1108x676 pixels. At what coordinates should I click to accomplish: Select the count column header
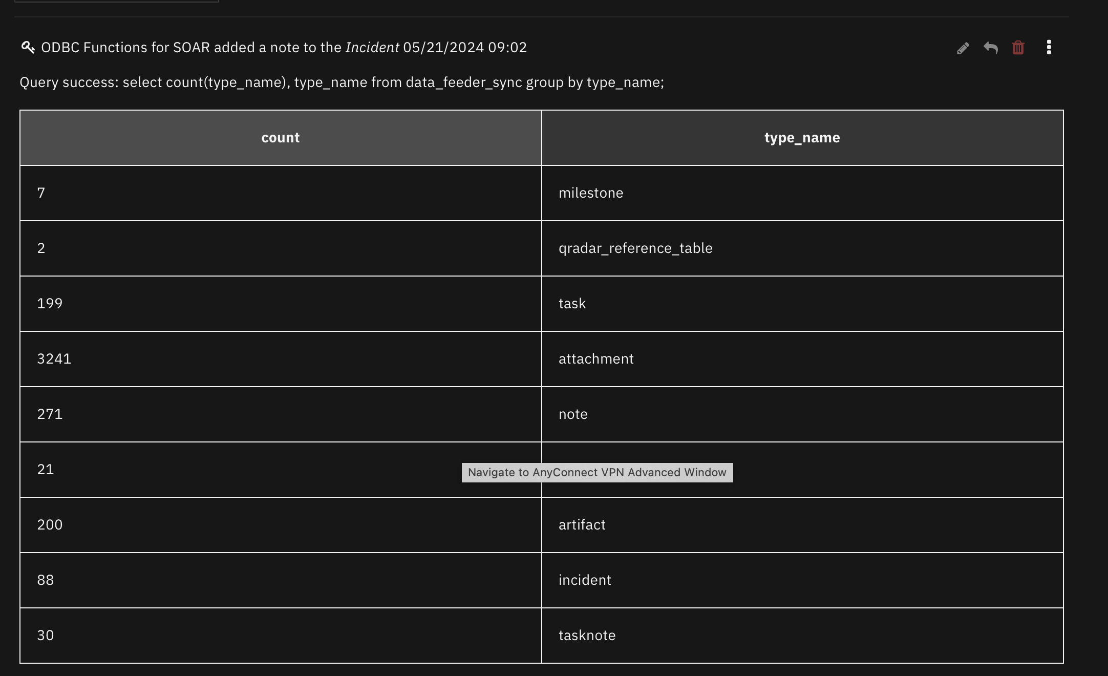(x=281, y=137)
